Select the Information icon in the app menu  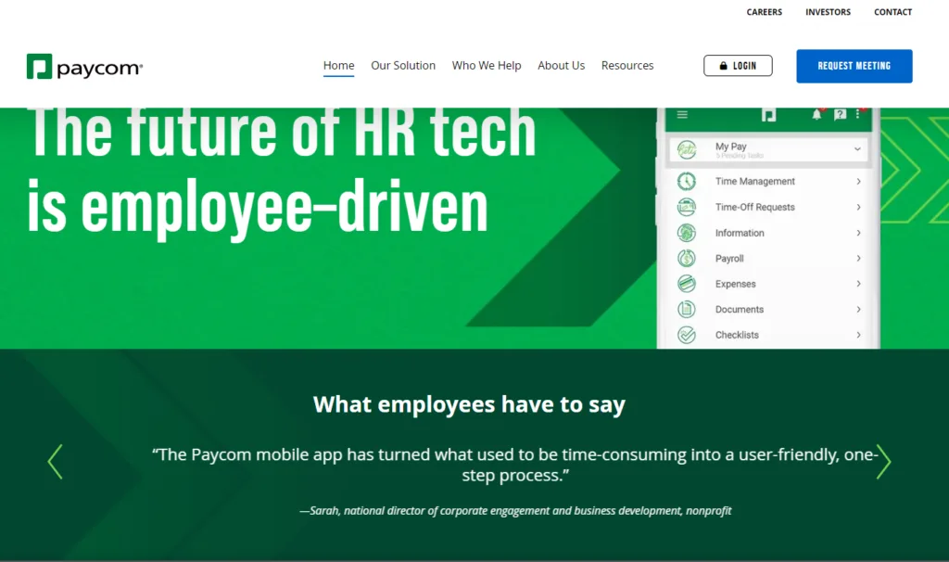(686, 233)
